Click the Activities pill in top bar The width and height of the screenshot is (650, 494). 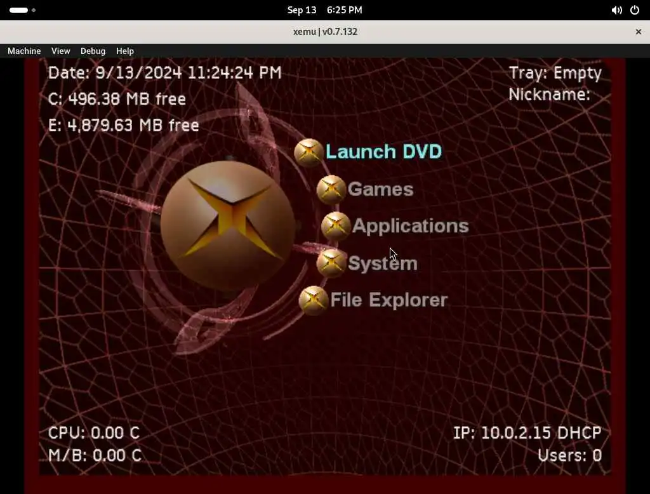(18, 10)
